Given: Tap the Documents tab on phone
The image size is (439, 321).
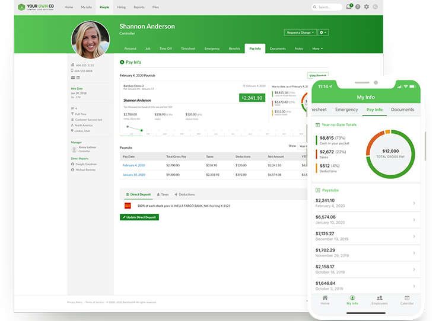Looking at the screenshot, I should point(402,110).
